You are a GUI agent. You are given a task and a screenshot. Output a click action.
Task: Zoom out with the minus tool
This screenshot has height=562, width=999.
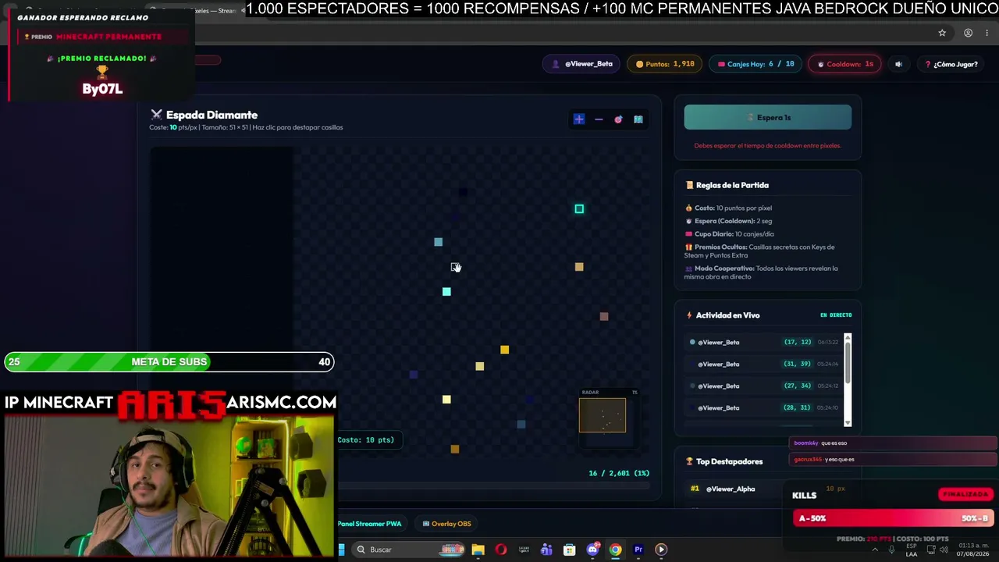coord(599,119)
